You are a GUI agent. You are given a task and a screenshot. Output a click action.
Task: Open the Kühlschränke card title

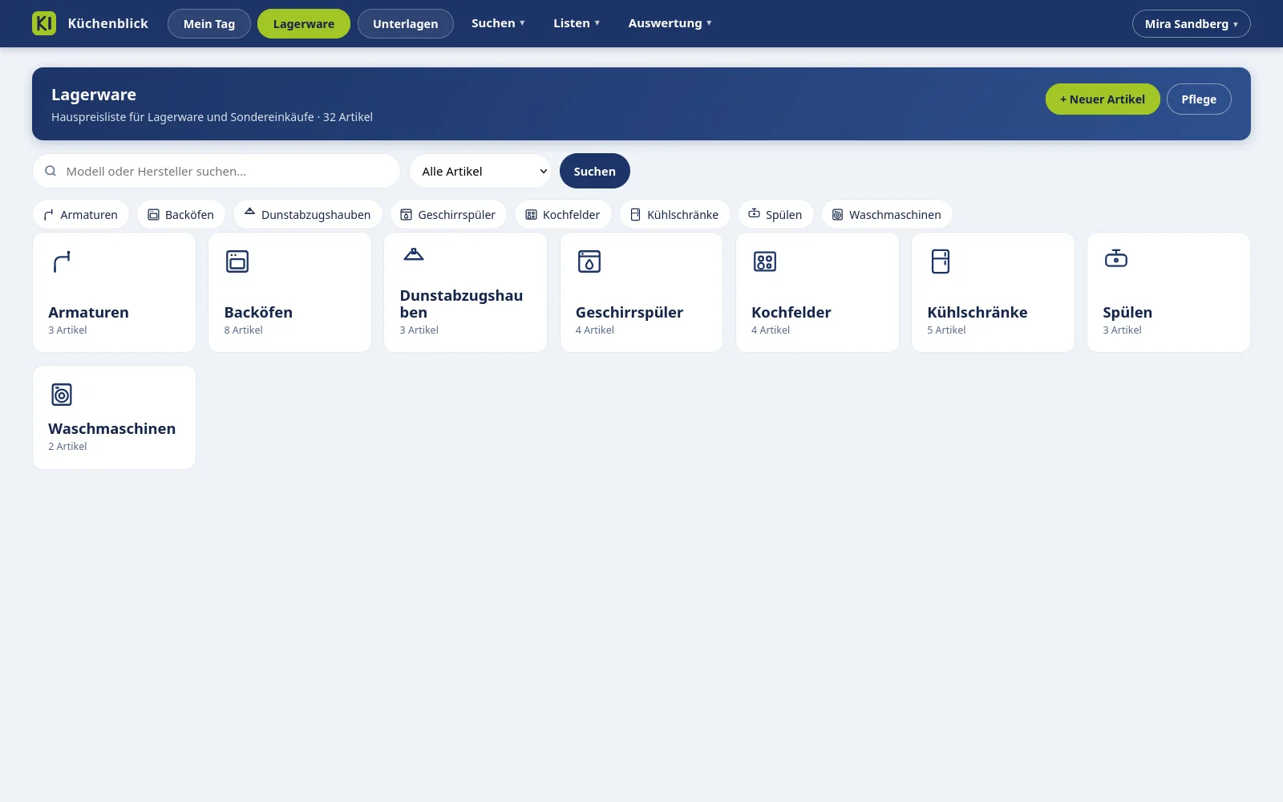pos(977,313)
